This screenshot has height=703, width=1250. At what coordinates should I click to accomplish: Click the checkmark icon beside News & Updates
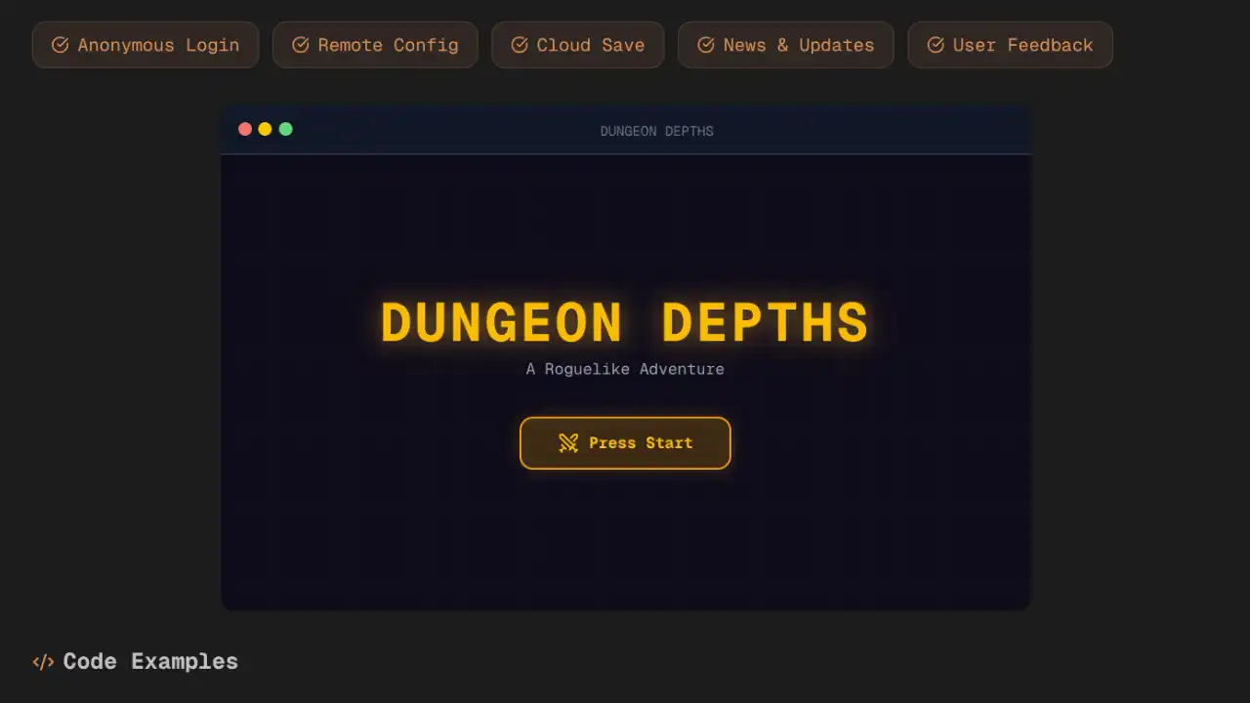(x=706, y=45)
